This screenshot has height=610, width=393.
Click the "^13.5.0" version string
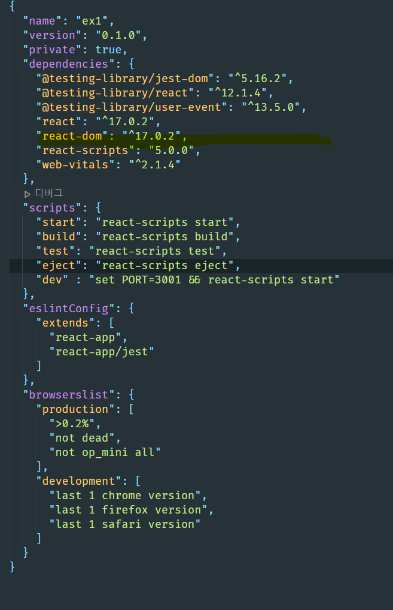[270, 107]
